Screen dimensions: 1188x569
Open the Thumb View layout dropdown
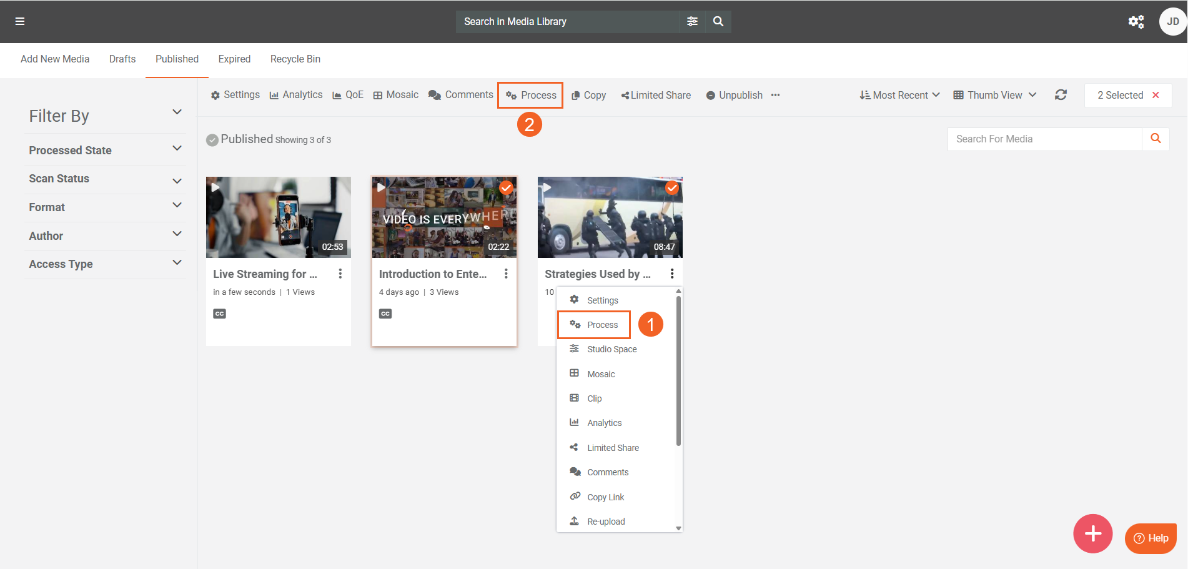pyautogui.click(x=994, y=95)
